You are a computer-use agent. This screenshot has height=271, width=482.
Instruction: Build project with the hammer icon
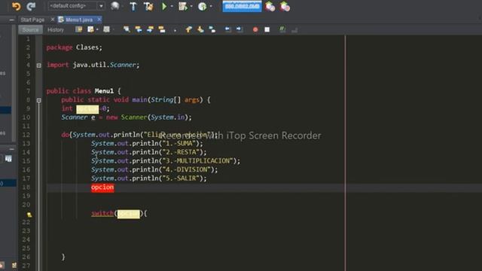tap(133, 6)
